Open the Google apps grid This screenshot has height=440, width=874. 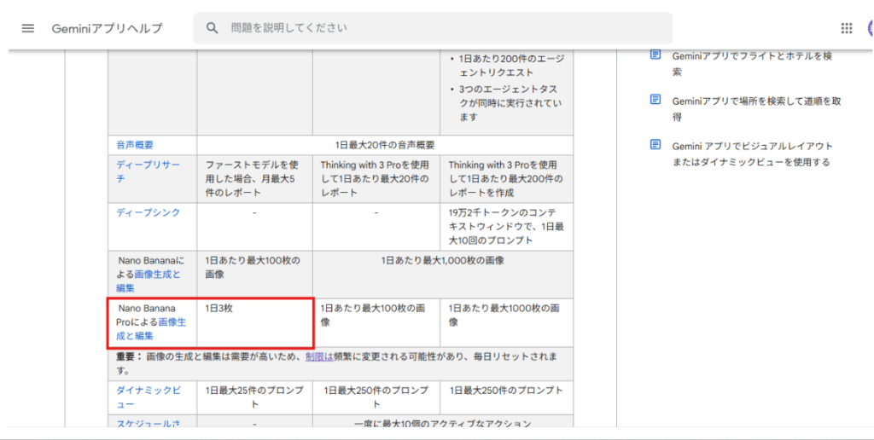(x=846, y=28)
